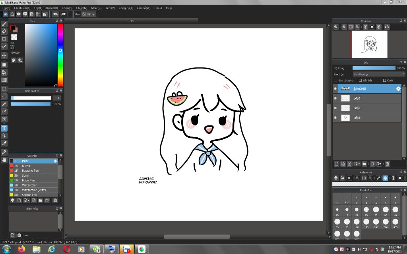Open the Pha trộn blend mode dropdown
Image resolution: width=407 pixels, height=254 pixels.
pyautogui.click(x=379, y=74)
